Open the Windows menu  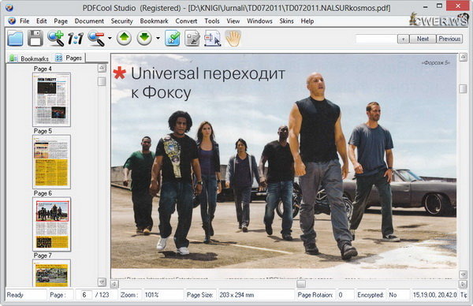[259, 21]
